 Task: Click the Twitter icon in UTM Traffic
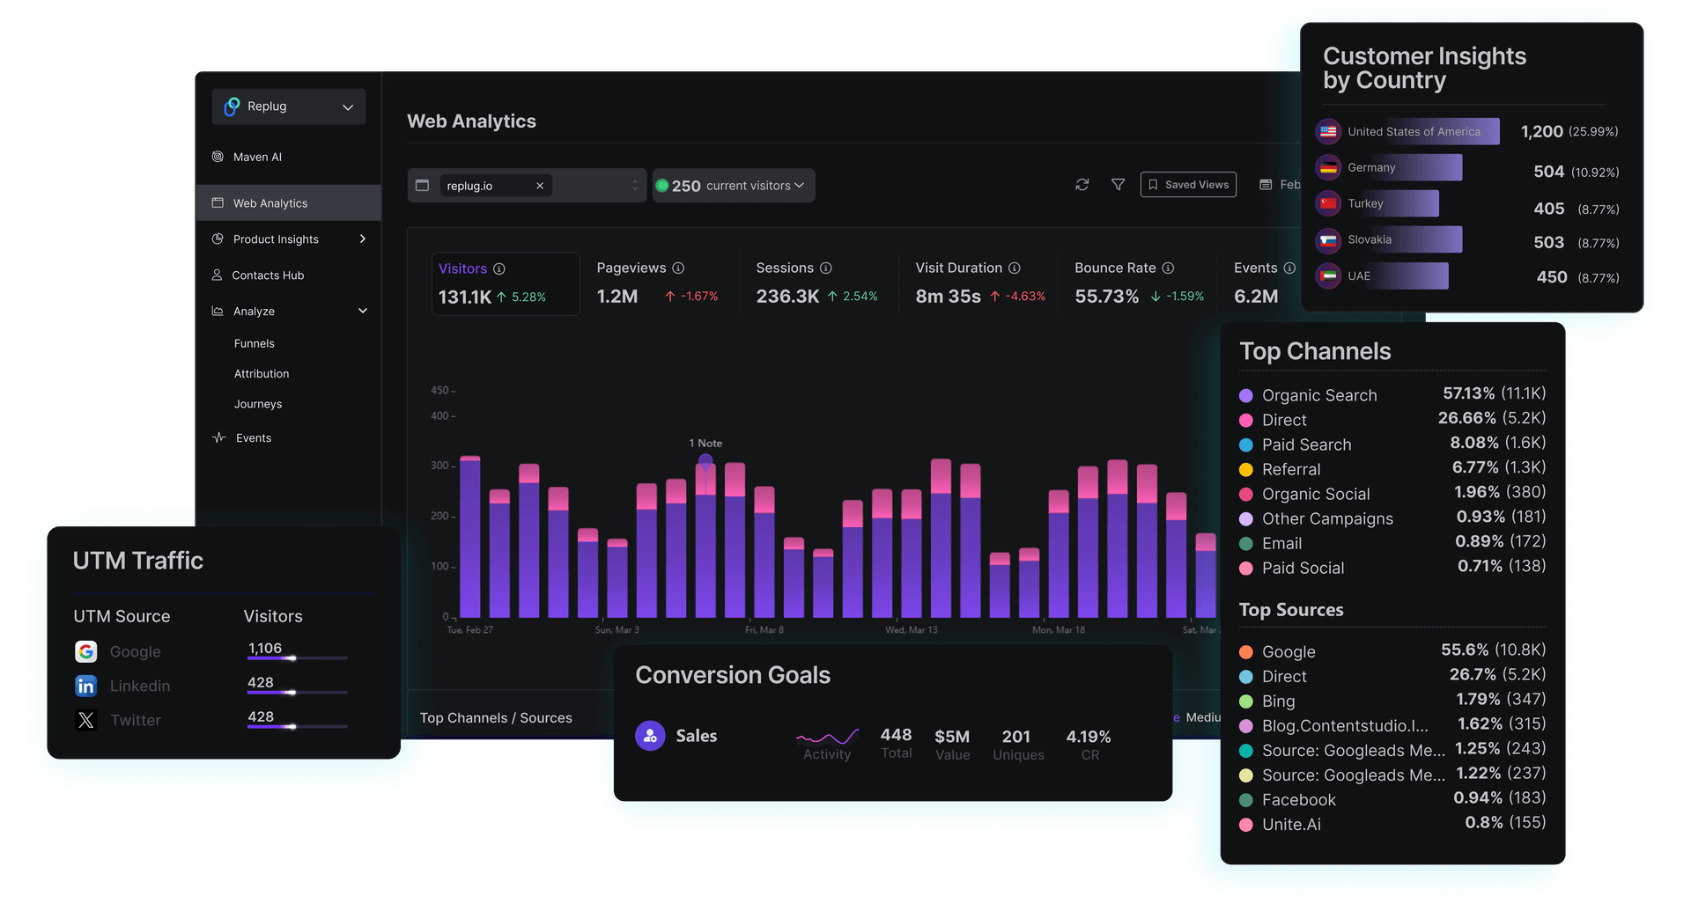click(85, 720)
